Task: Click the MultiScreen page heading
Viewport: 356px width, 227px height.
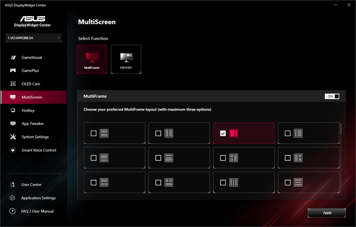Action: point(97,22)
